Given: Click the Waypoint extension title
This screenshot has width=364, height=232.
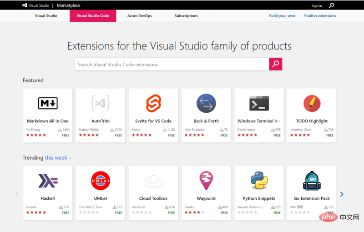Looking at the screenshot, I should point(206,198).
